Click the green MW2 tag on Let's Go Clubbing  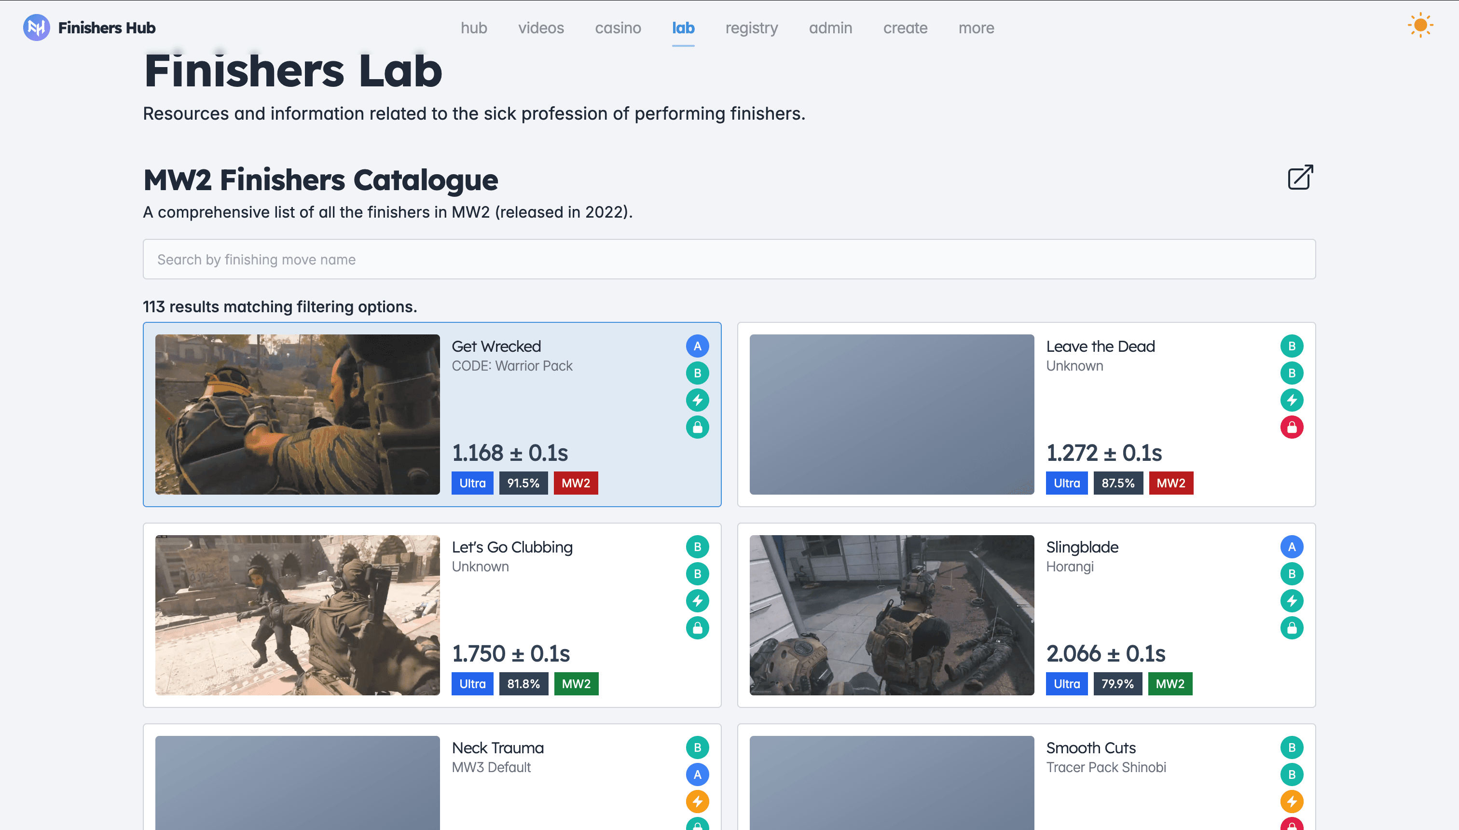[576, 683]
